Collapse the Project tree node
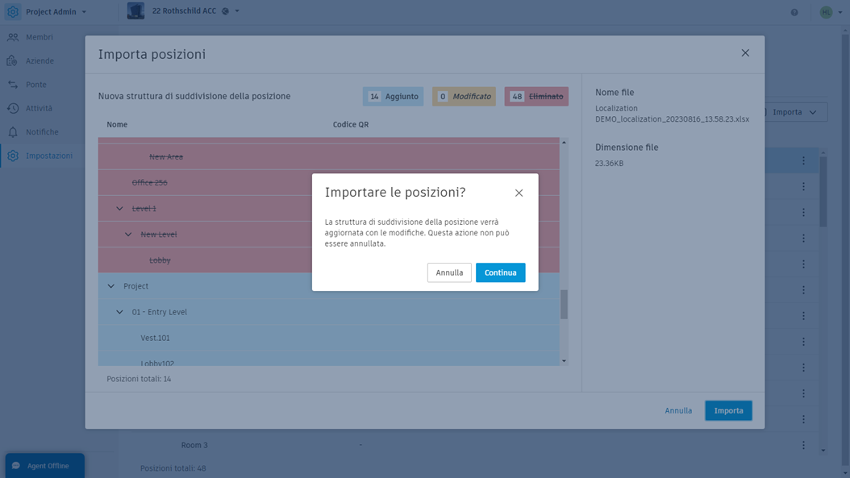Image resolution: width=850 pixels, height=478 pixels. click(111, 286)
